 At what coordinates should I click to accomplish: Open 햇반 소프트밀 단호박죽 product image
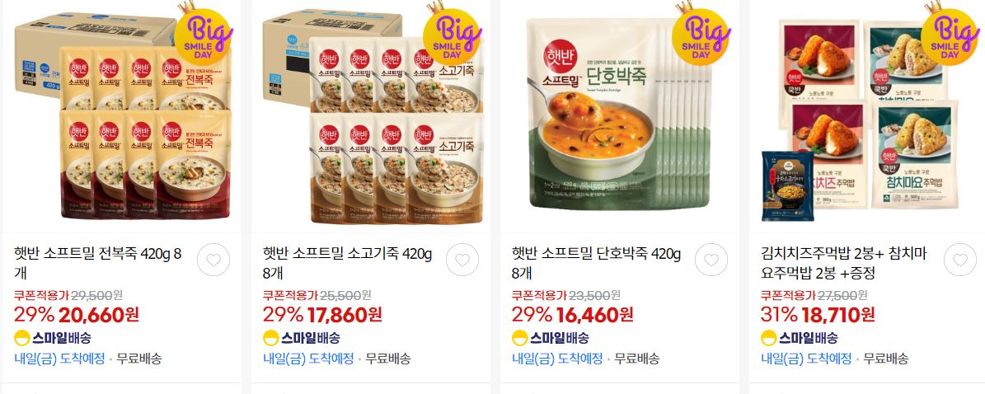(620, 115)
